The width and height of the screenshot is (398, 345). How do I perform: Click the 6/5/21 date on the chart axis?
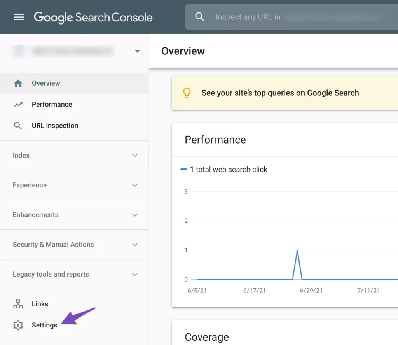tap(197, 291)
